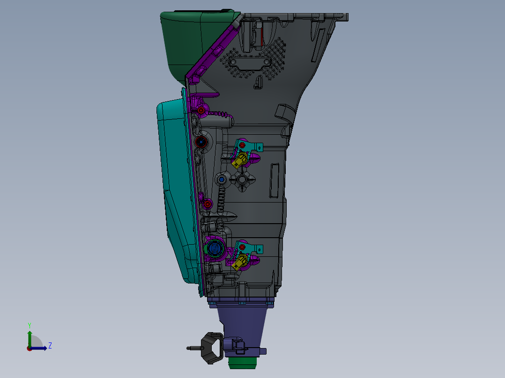
Task: Select the green cap under the base
Action: (x=243, y=363)
